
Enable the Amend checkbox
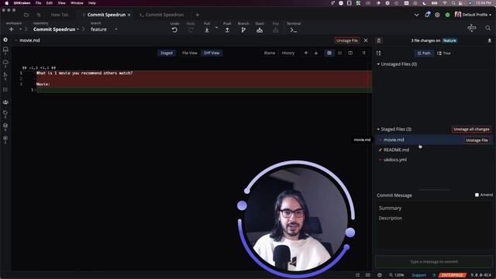pos(477,195)
